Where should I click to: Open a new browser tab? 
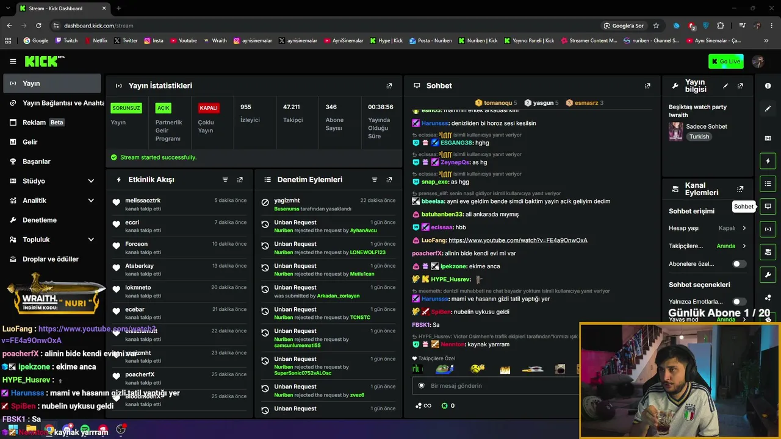pos(118,9)
